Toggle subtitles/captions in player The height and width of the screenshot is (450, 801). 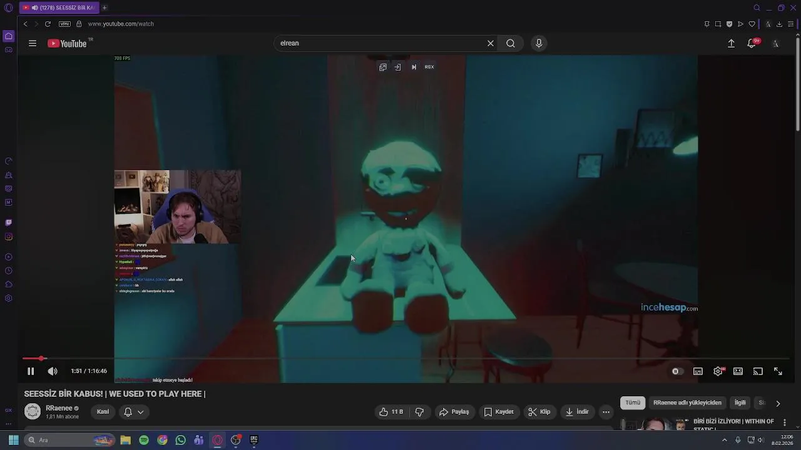pyautogui.click(x=698, y=371)
